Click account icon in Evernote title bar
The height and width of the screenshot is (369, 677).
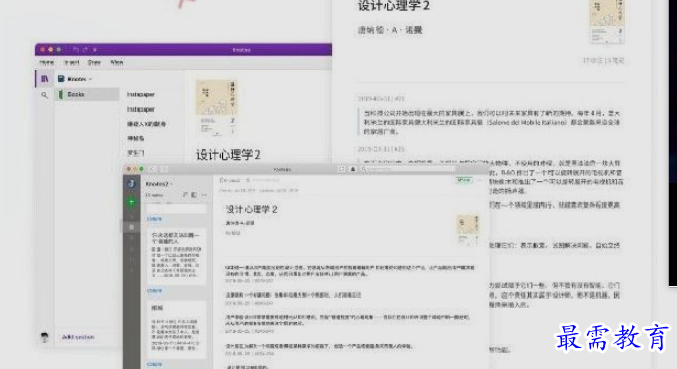point(352,169)
